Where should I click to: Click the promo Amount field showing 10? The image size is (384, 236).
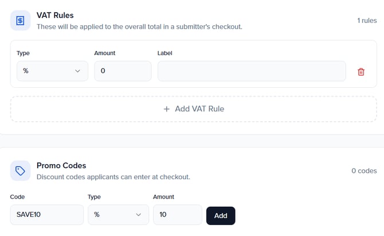[x=177, y=215]
